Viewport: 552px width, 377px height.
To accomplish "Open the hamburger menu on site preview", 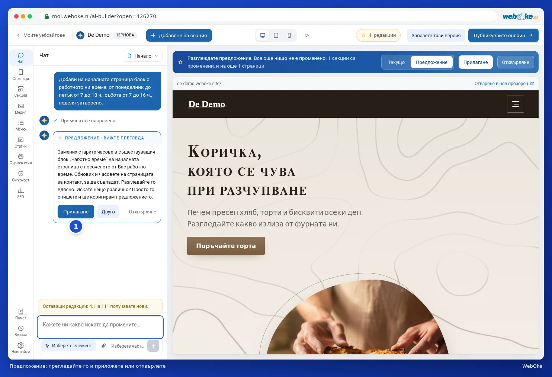I will point(516,104).
